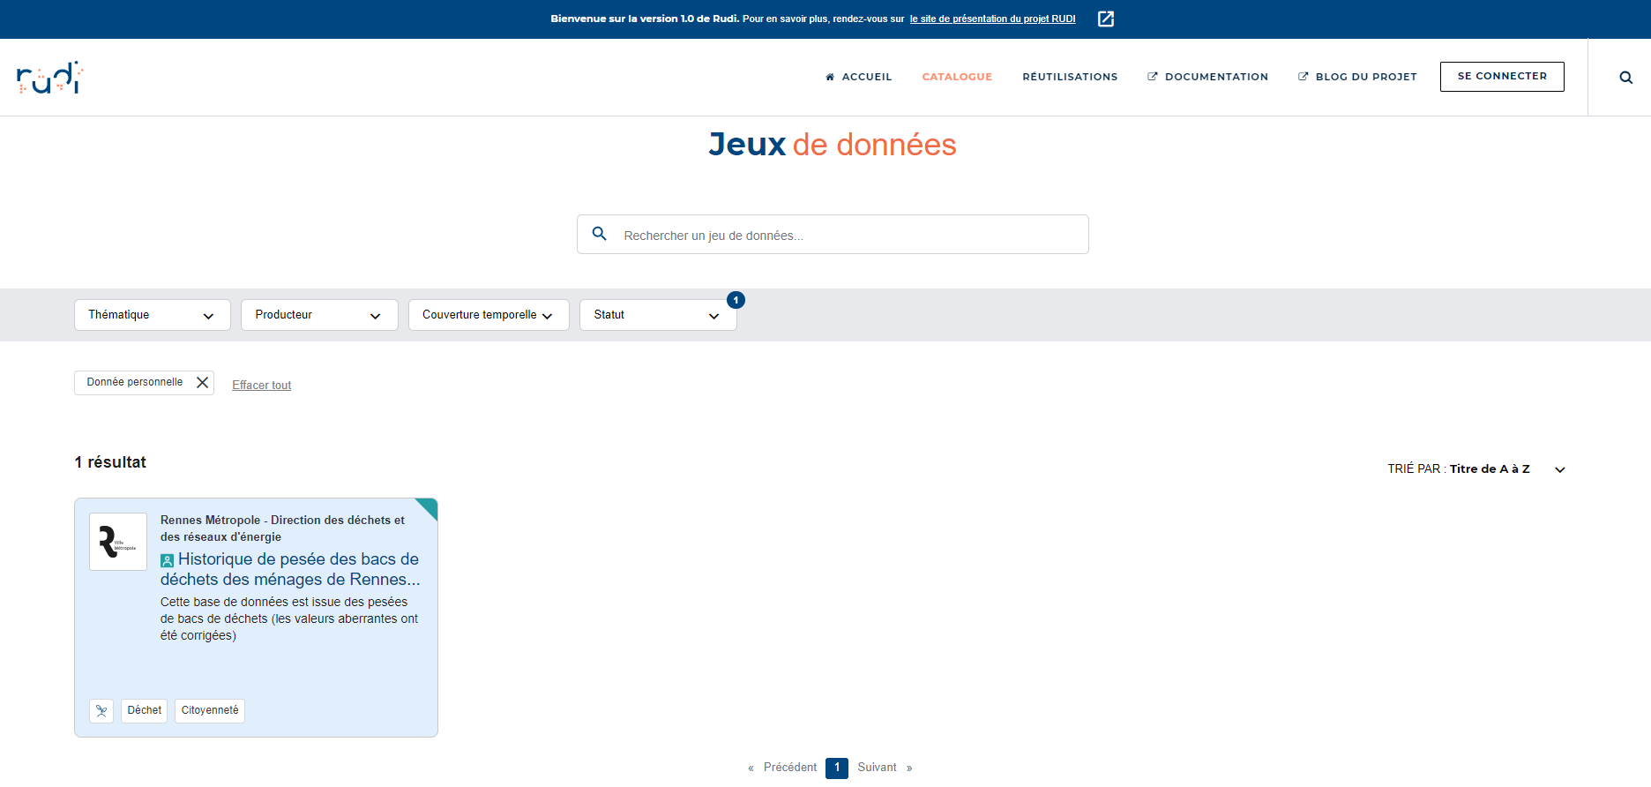Open the Statut filter dropdown
This screenshot has width=1651, height=787.
(x=658, y=315)
